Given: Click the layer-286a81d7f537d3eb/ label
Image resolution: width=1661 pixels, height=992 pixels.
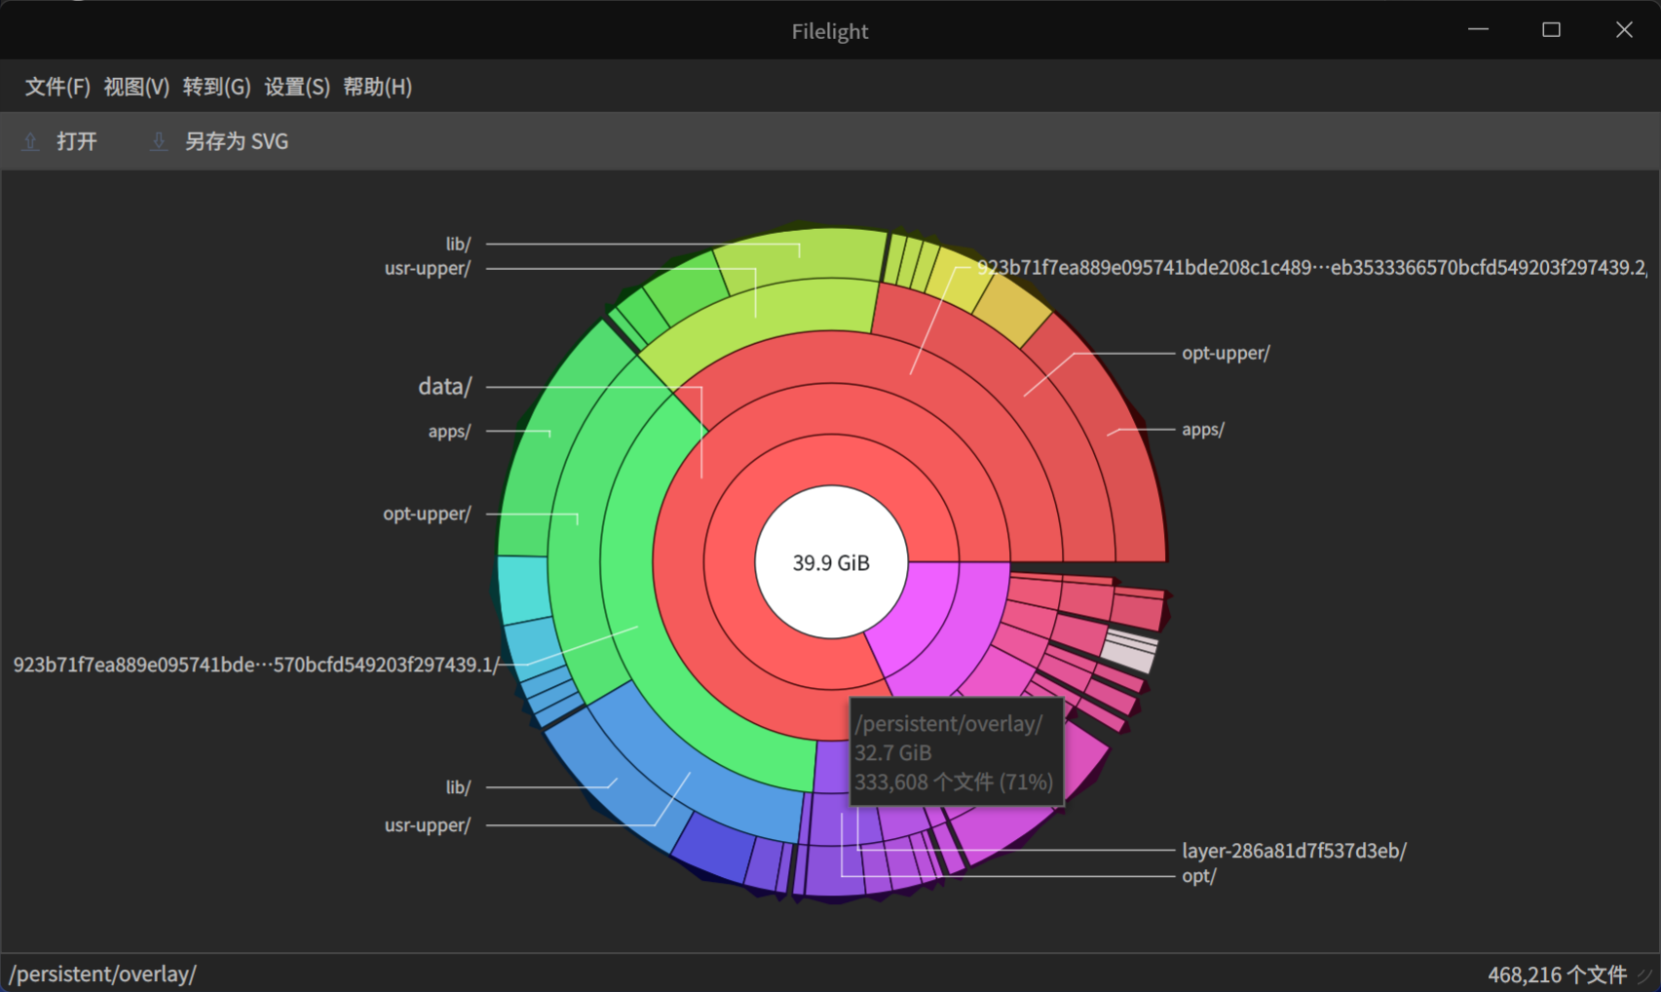Looking at the screenshot, I should (x=1294, y=851).
